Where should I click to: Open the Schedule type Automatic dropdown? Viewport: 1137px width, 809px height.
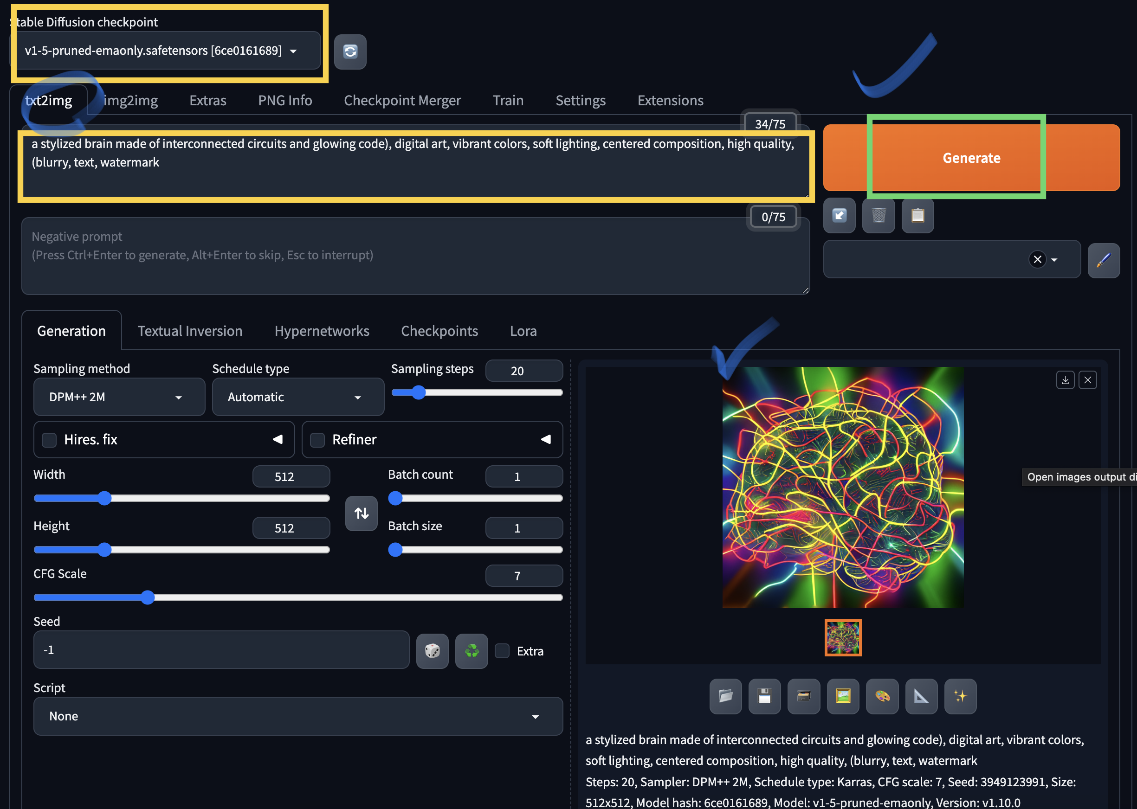coord(297,397)
